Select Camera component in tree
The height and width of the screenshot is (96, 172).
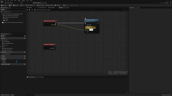(6, 20)
